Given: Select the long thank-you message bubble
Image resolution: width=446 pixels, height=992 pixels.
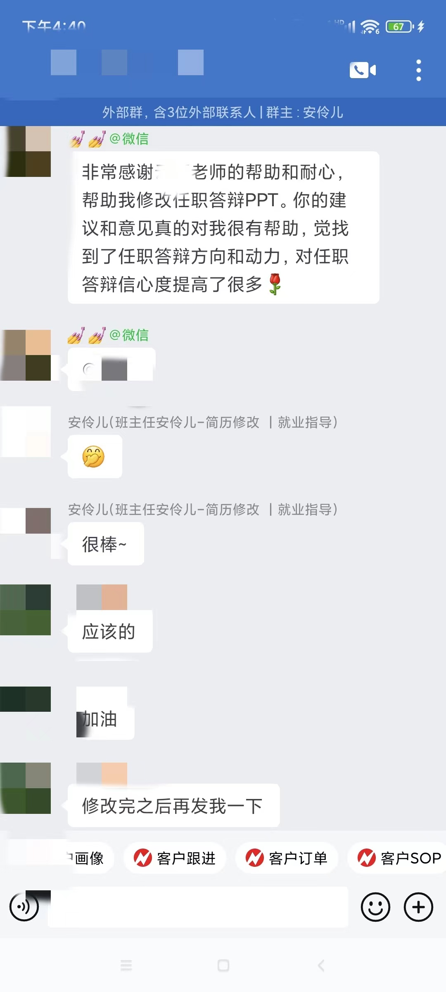Looking at the screenshot, I should click(223, 227).
